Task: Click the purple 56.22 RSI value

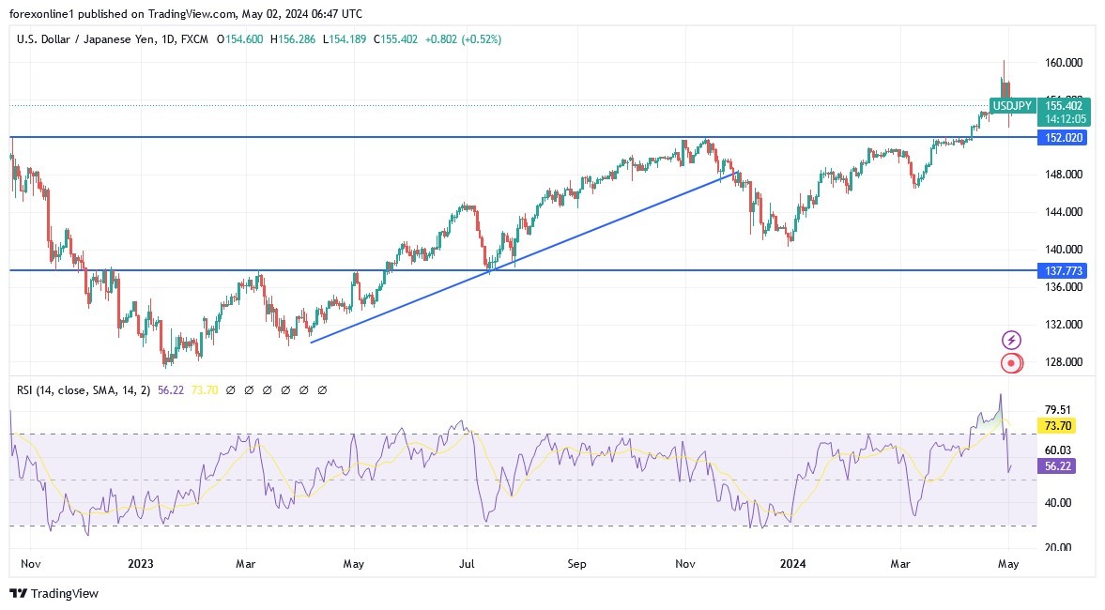Action: point(171,389)
